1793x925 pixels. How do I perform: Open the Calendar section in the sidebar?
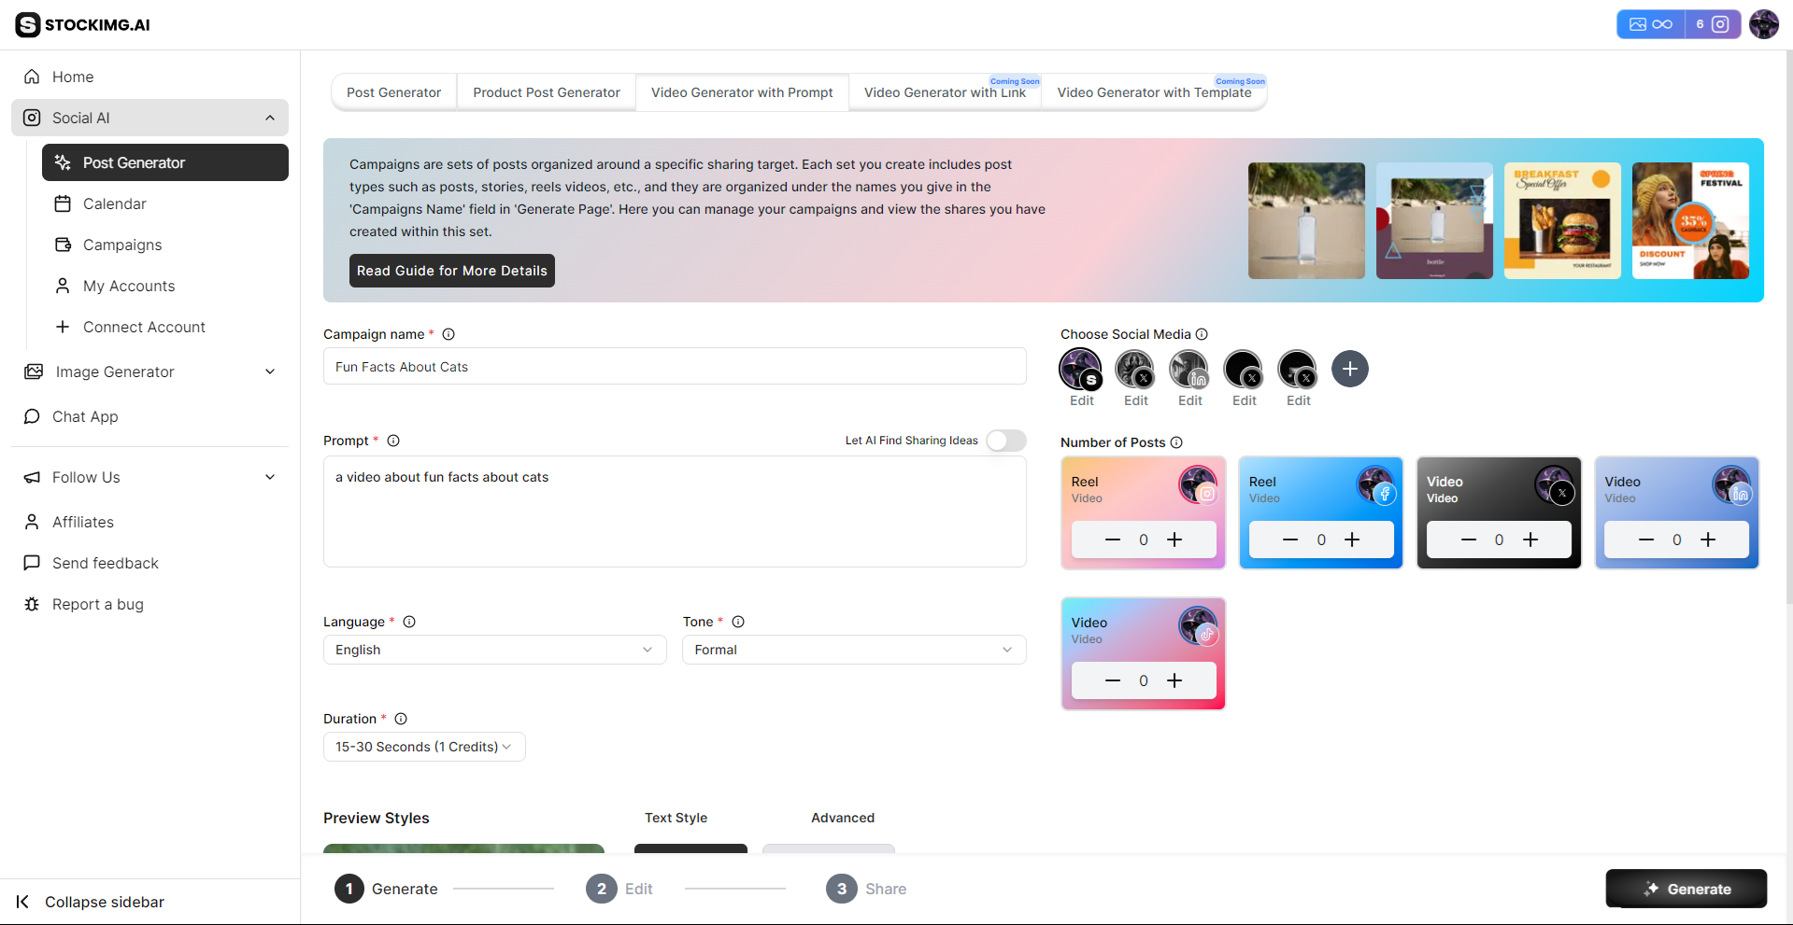pos(116,203)
